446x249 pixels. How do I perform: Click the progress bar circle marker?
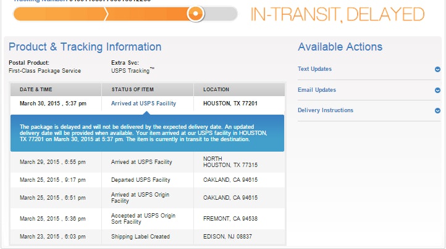(x=196, y=14)
